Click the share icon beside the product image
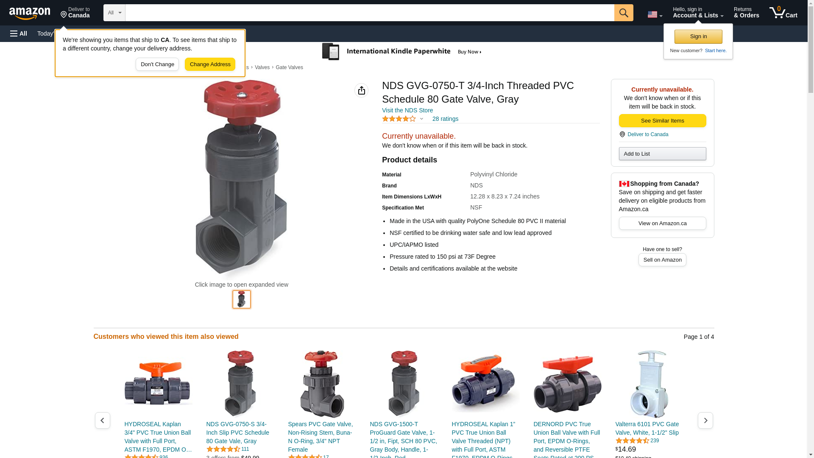 click(361, 90)
